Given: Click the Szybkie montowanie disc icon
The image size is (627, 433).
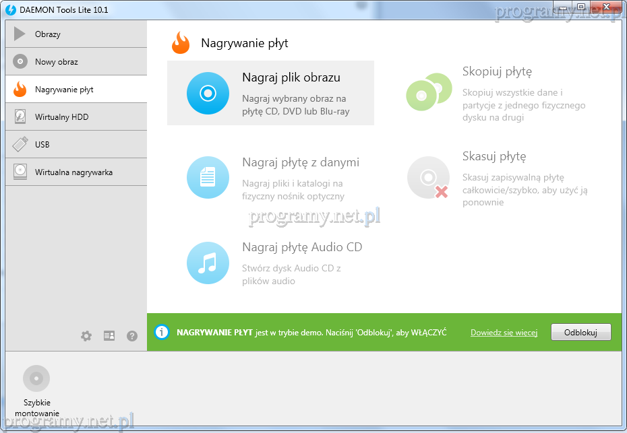Looking at the screenshot, I should (x=36, y=378).
